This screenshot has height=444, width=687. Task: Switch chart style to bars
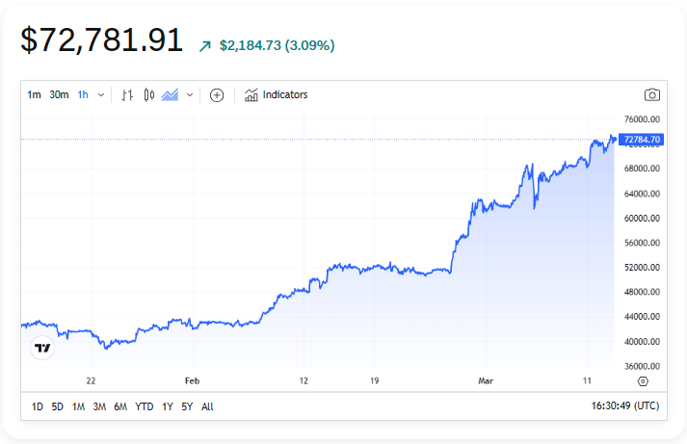pos(127,94)
